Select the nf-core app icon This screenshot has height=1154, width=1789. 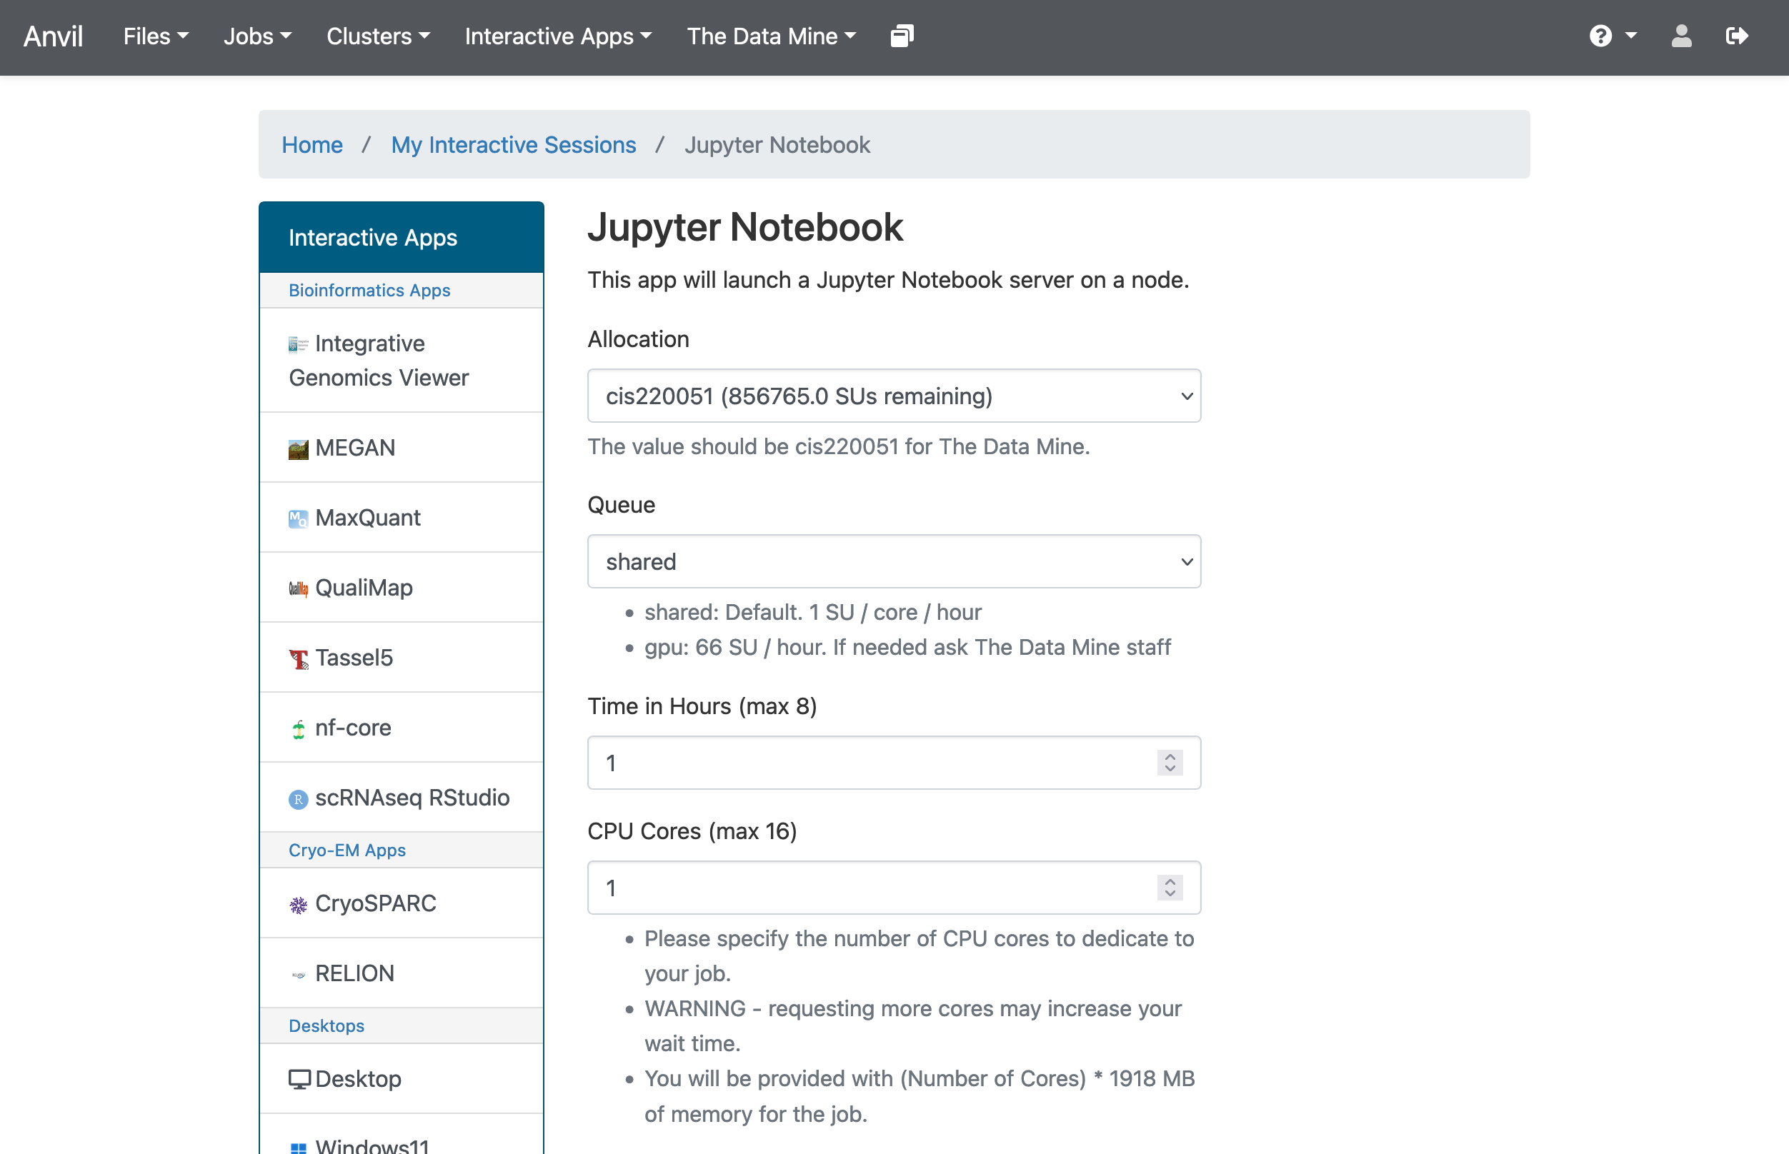[x=299, y=728]
